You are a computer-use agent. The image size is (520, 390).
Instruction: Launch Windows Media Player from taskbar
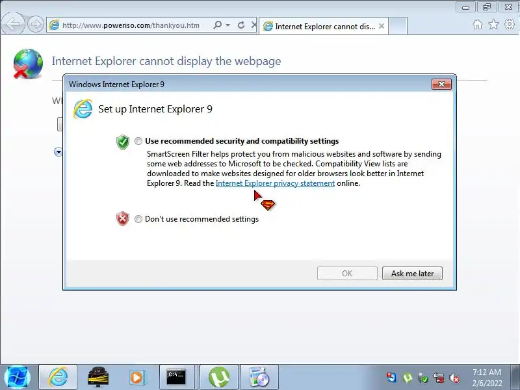pyautogui.click(x=136, y=378)
